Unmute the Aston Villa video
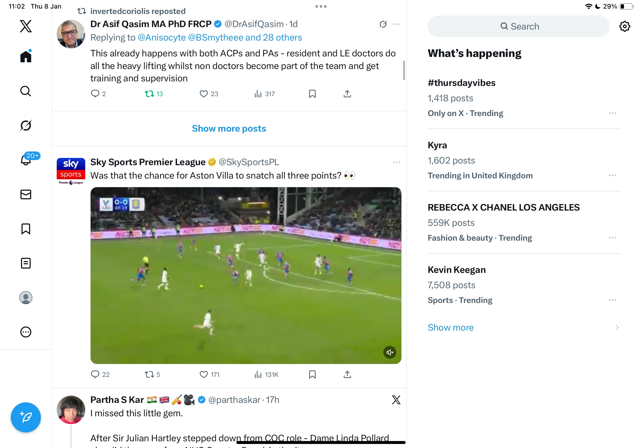Image resolution: width=642 pixels, height=448 pixels. (x=390, y=352)
